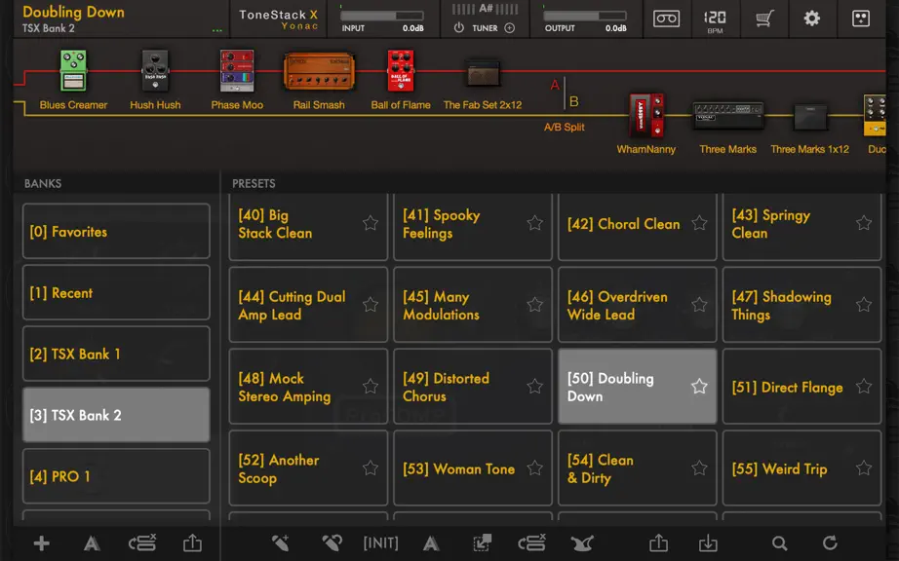Click the A/B Split switch

coord(565,94)
